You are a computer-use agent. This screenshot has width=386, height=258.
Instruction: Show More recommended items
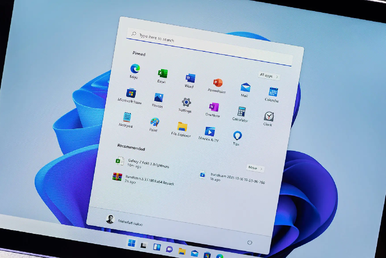point(255,168)
